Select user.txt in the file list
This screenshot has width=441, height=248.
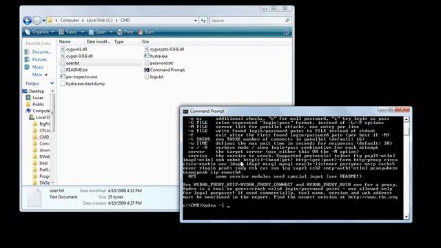click(x=72, y=63)
